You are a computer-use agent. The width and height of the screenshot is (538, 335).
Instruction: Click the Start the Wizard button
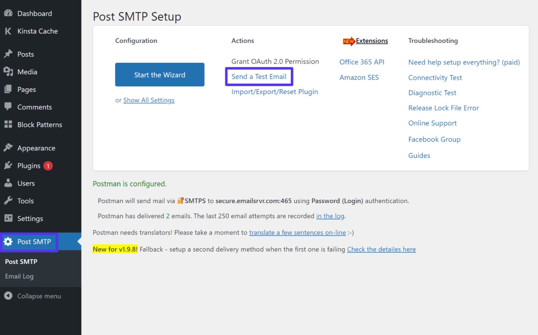[159, 74]
